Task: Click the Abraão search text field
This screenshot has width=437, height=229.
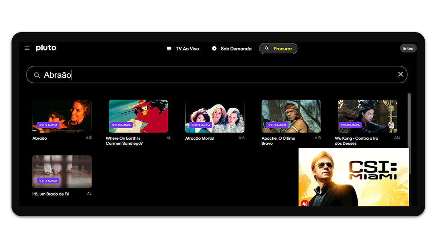Action: 213,75
